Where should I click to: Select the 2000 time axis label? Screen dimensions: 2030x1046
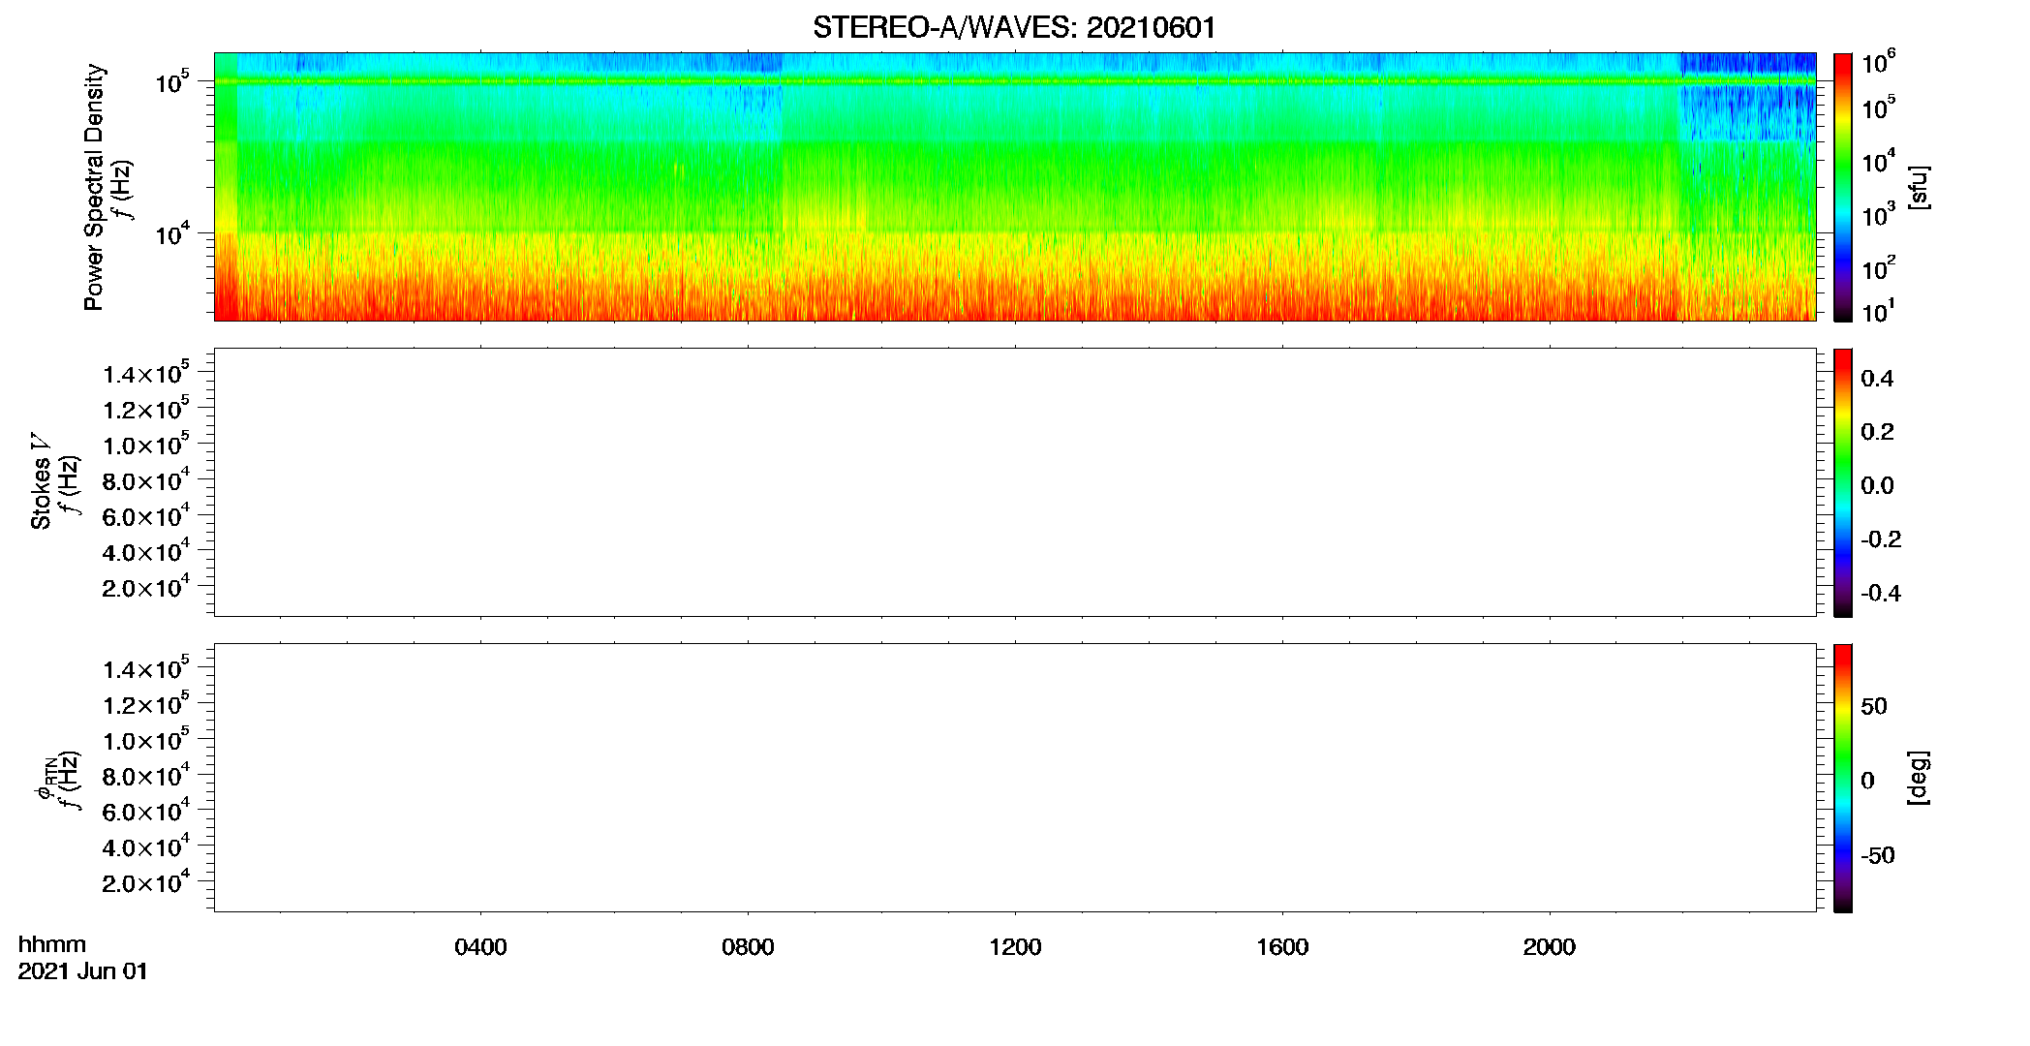(x=1549, y=947)
